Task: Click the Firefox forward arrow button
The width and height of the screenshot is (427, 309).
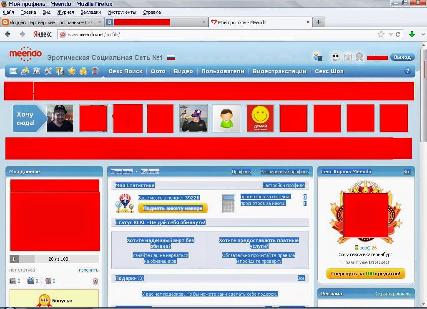Action: (23, 34)
